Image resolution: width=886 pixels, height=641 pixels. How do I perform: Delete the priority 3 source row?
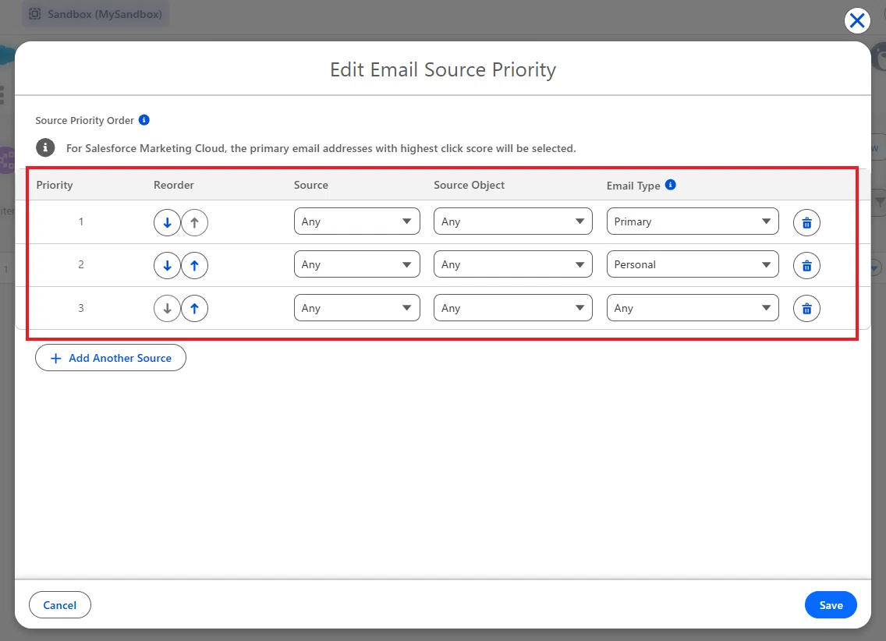pos(806,308)
